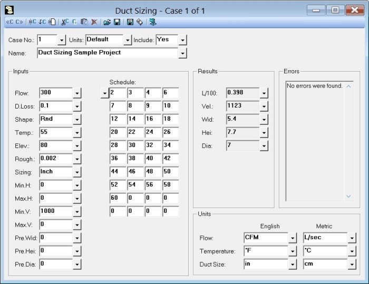The height and width of the screenshot is (284, 369).
Task: Click the Max.V input field
Action: [x=56, y=224]
